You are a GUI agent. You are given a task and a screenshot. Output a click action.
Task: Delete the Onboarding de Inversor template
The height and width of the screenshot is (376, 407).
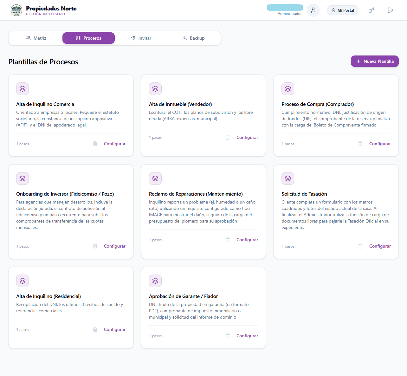95,246
